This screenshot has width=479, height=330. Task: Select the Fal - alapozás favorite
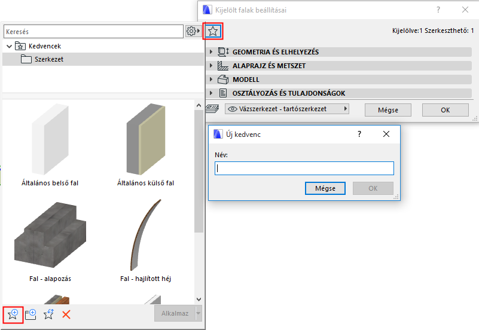tap(50, 241)
